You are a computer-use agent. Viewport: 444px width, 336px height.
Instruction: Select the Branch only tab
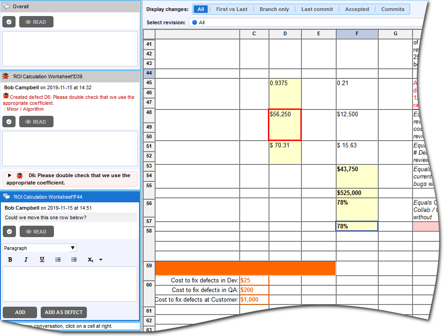[274, 9]
